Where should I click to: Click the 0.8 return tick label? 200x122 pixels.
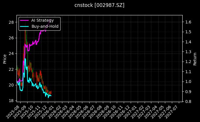point(188,101)
